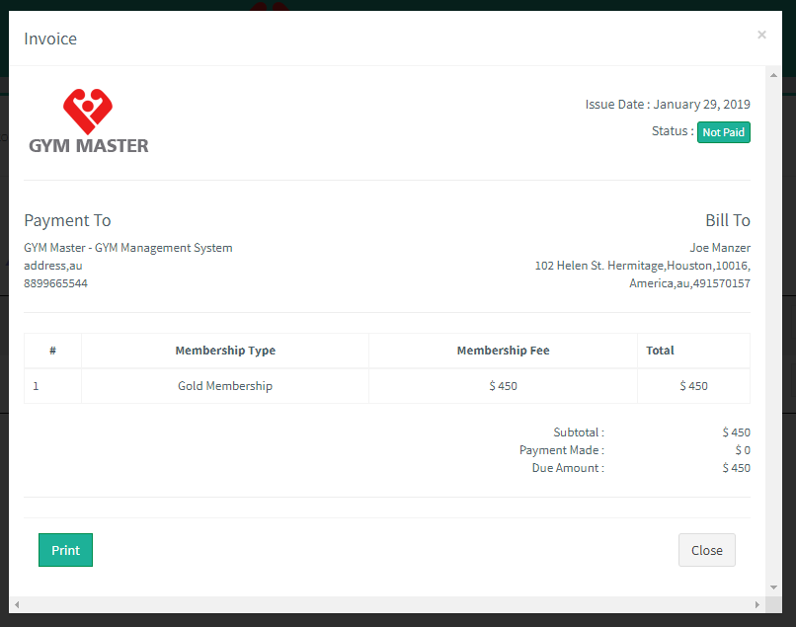Select the Gold Membership table row

[x=224, y=385]
